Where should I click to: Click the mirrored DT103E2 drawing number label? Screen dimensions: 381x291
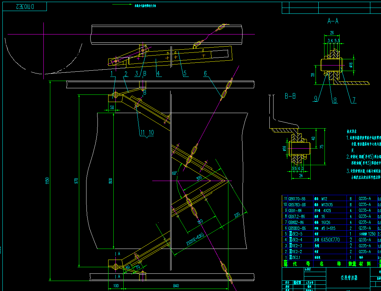point(25,7)
